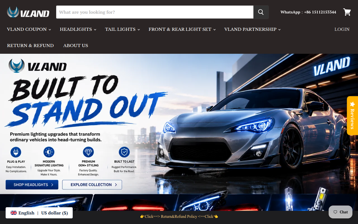The width and height of the screenshot is (358, 224).
Task: Expand the VLAND PARTNERSHIP dropdown
Action: pos(253,29)
